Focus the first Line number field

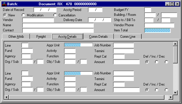[25, 45]
